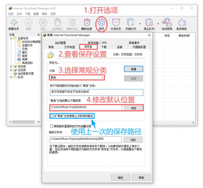Click the 帮助 button in dialog

tap(142, 178)
